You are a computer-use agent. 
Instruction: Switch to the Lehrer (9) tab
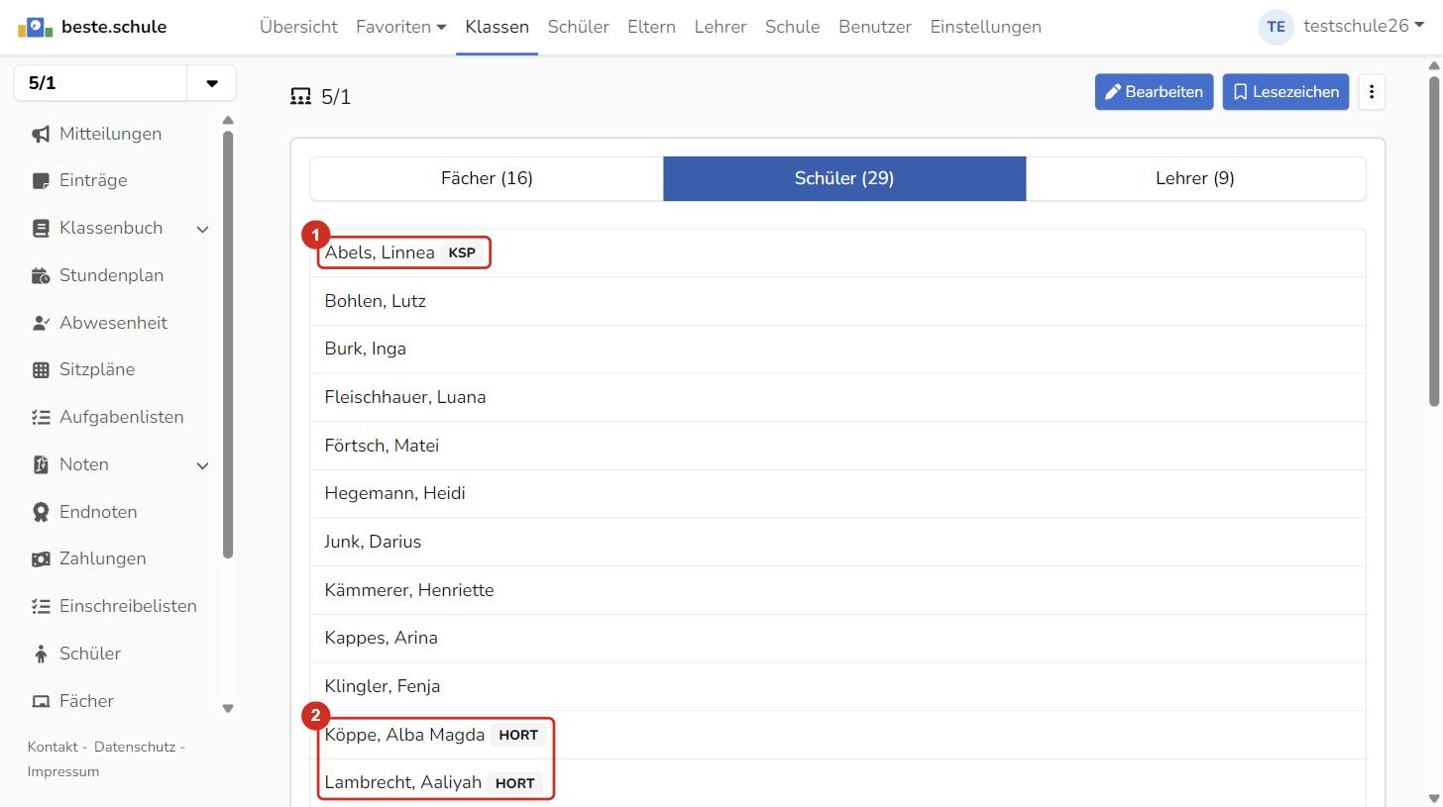click(1195, 178)
